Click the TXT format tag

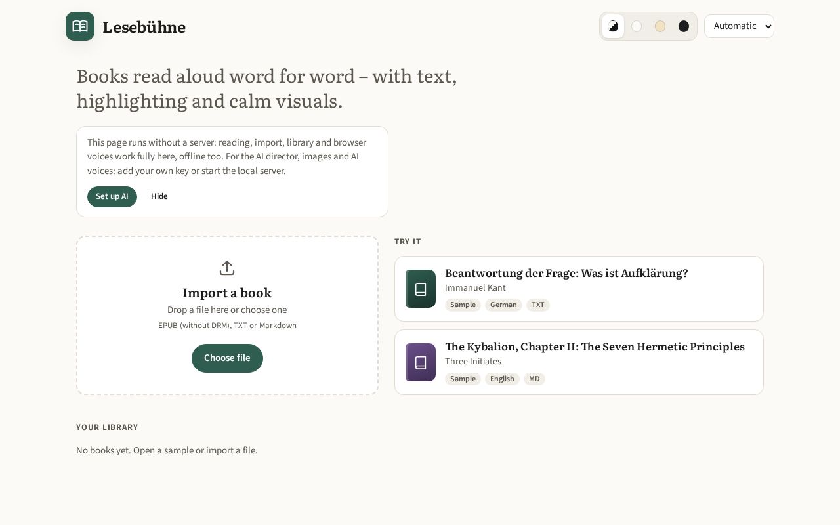538,305
